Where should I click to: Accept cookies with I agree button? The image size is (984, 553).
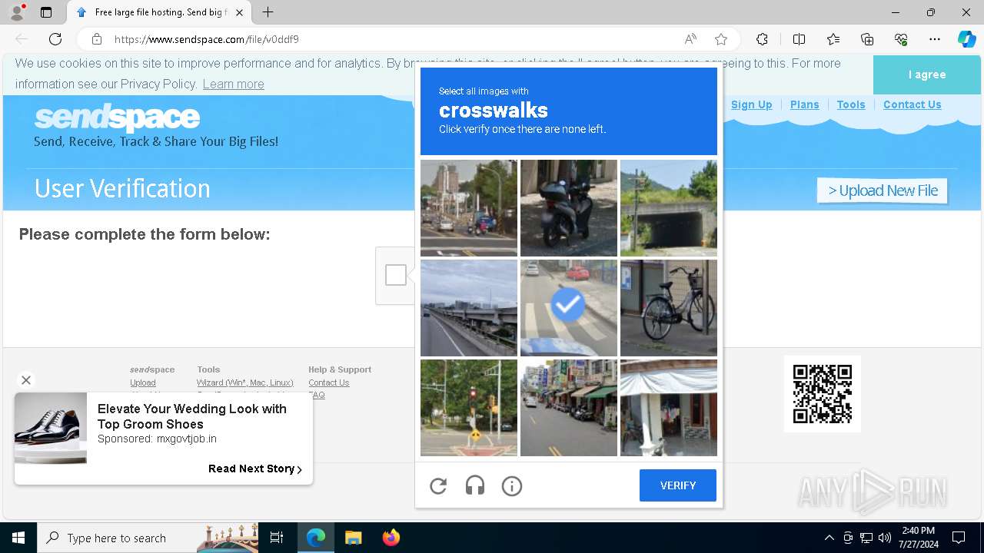[927, 75]
